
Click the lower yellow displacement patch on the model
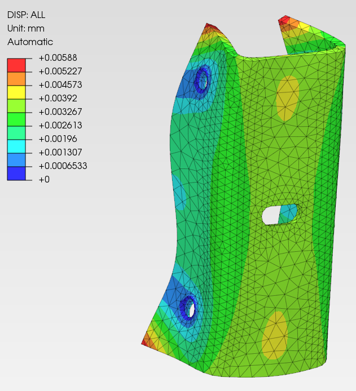[275, 335]
